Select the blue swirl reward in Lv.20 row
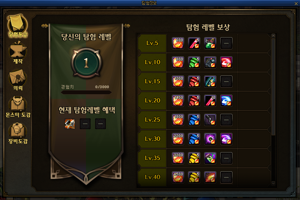Image resolution: width=300 pixels, height=200 pixels. coord(226,101)
